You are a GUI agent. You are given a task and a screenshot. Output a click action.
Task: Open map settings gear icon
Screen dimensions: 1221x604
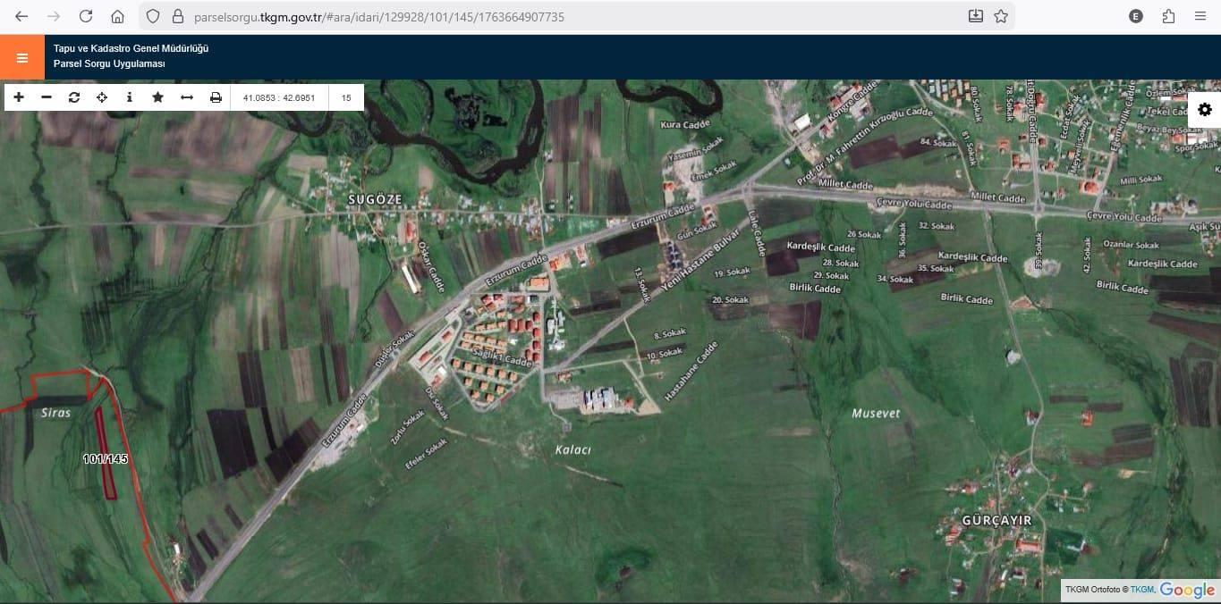point(1205,109)
